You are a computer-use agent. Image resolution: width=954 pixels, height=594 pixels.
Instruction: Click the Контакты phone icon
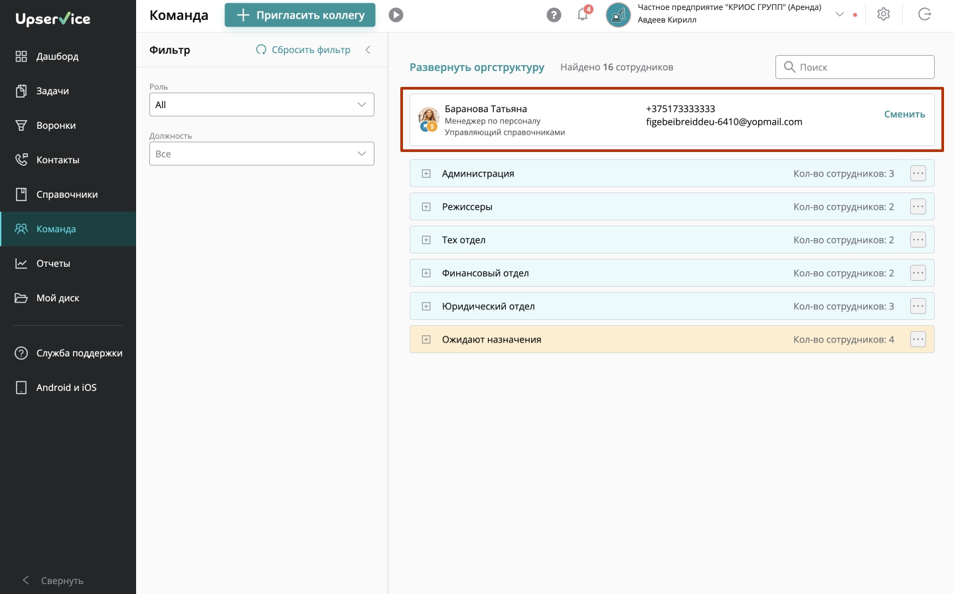[21, 160]
